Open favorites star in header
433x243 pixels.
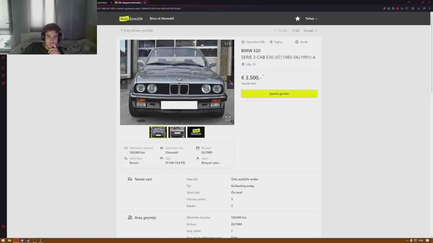(297, 19)
